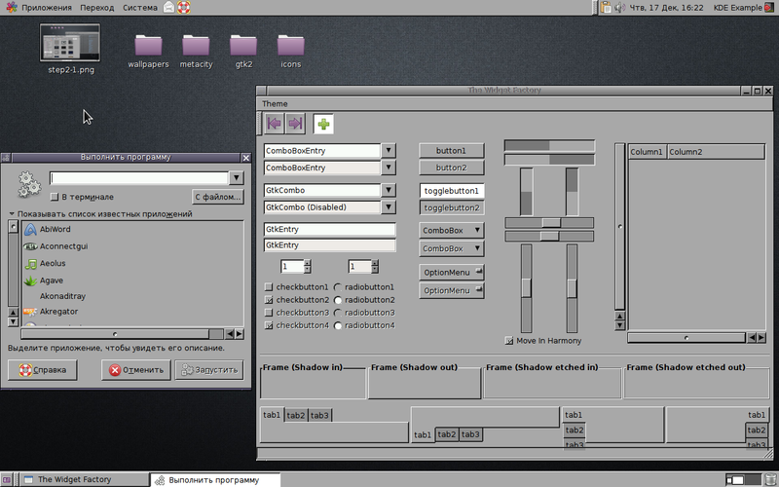This screenshot has height=487, width=779.
Task: Open the command history dropdown in Run dialog
Action: 237,177
